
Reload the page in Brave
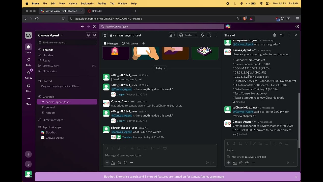click(x=37, y=19)
